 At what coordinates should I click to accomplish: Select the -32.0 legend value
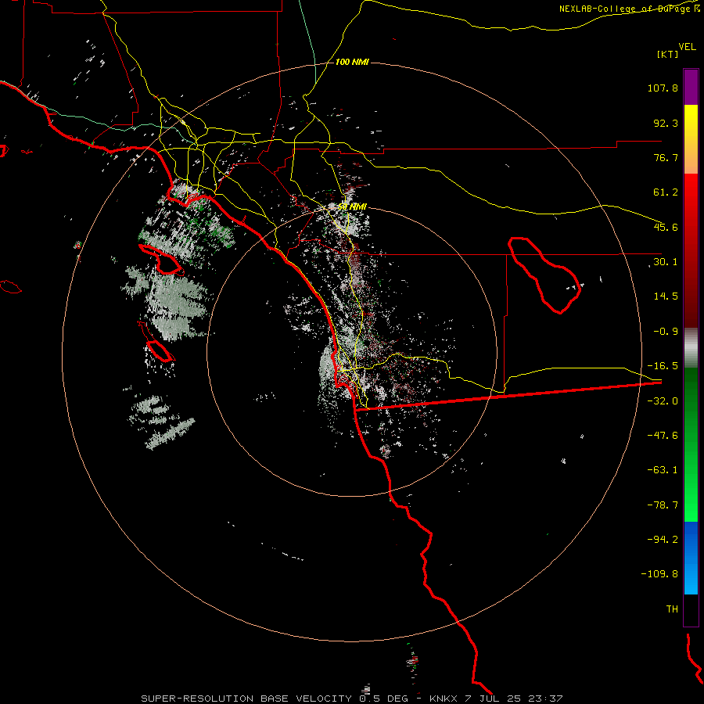coord(663,401)
